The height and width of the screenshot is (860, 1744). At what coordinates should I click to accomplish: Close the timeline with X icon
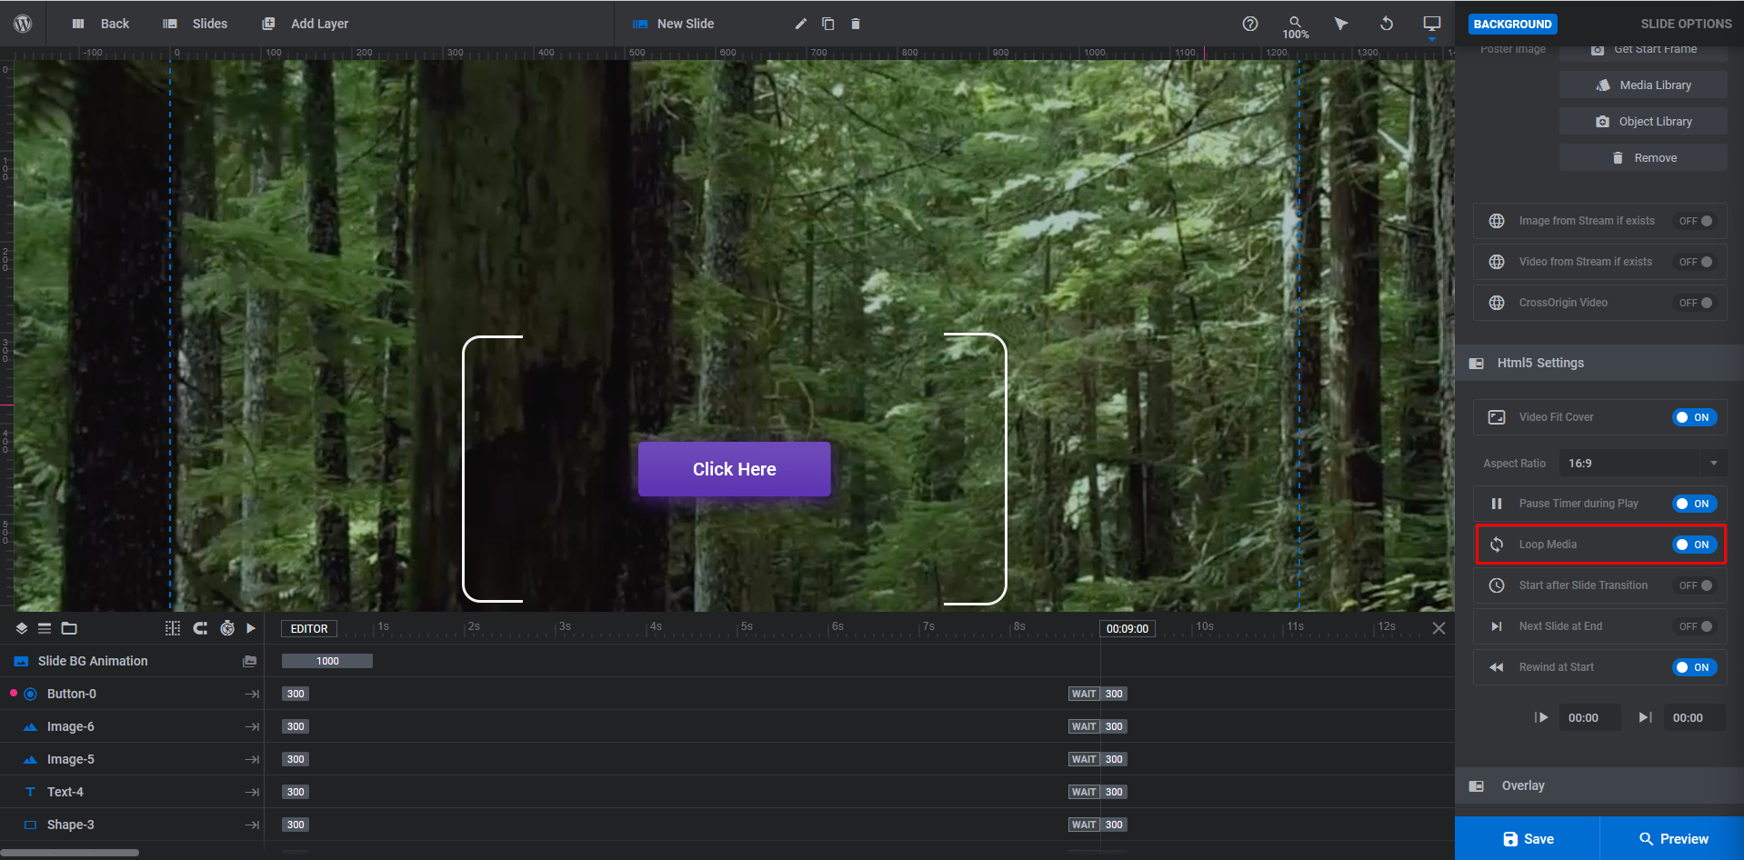click(x=1438, y=628)
